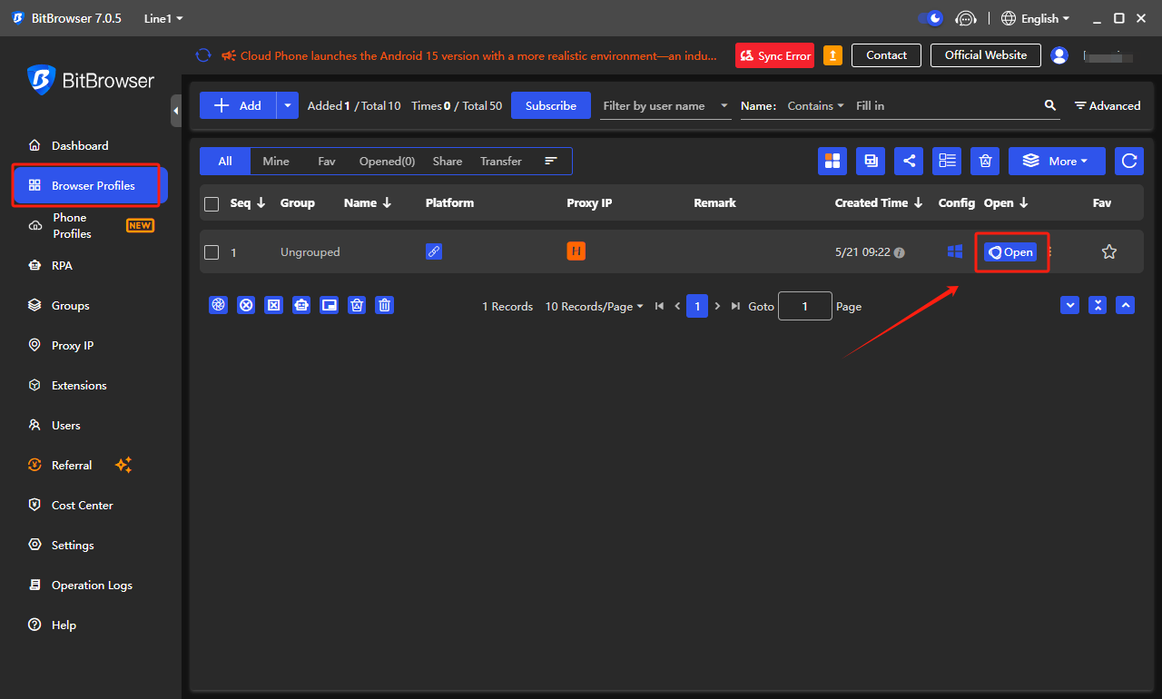Click the refresh list button

(x=1129, y=161)
